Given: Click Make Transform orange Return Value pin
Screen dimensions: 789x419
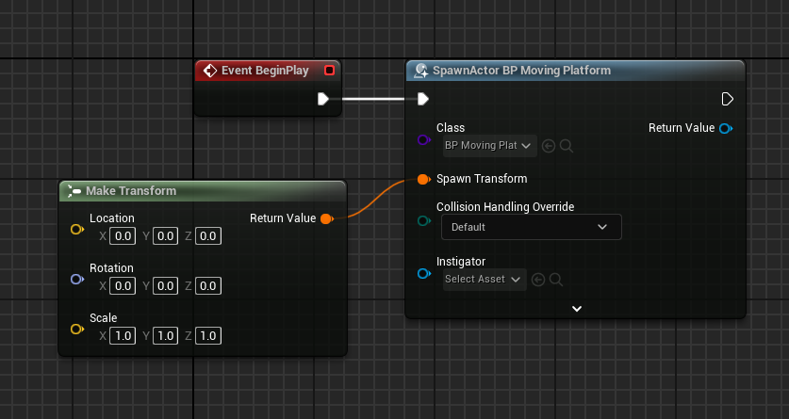Looking at the screenshot, I should [327, 218].
